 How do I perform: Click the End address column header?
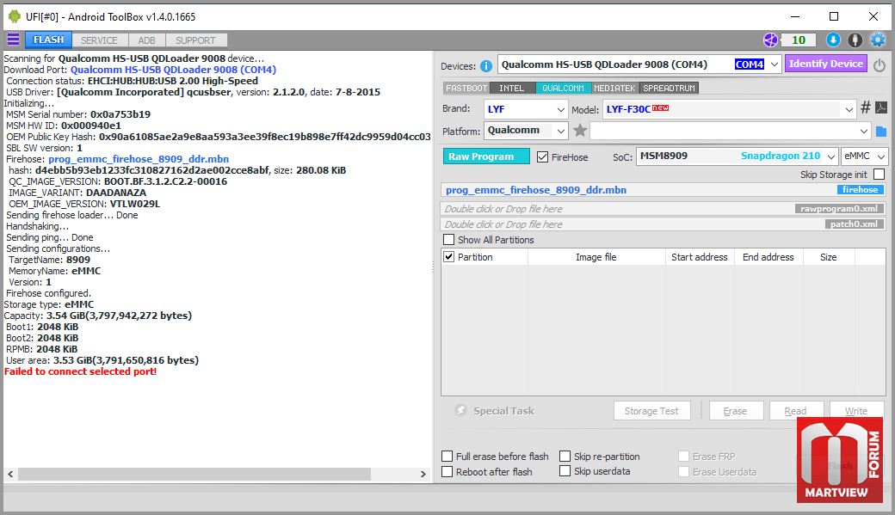768,257
